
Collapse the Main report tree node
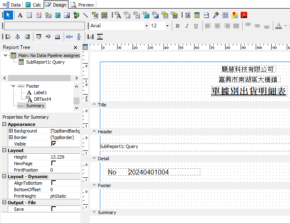tap(6, 55)
